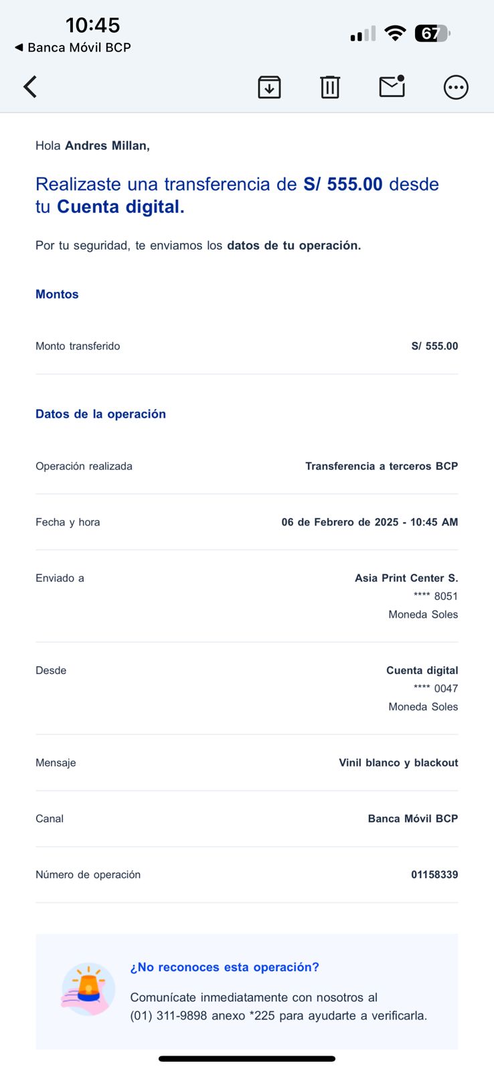
Task: Select the recipient Asia Print Center S.
Action: tap(406, 578)
